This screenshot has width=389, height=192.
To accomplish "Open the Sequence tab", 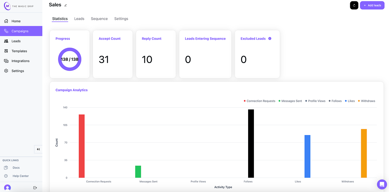I will (99, 19).
